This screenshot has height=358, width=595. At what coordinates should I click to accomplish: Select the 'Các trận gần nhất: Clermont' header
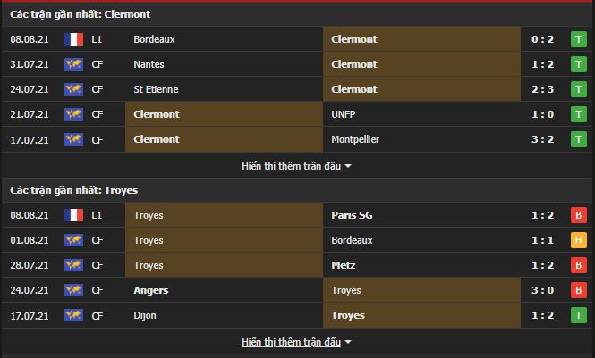81,14
